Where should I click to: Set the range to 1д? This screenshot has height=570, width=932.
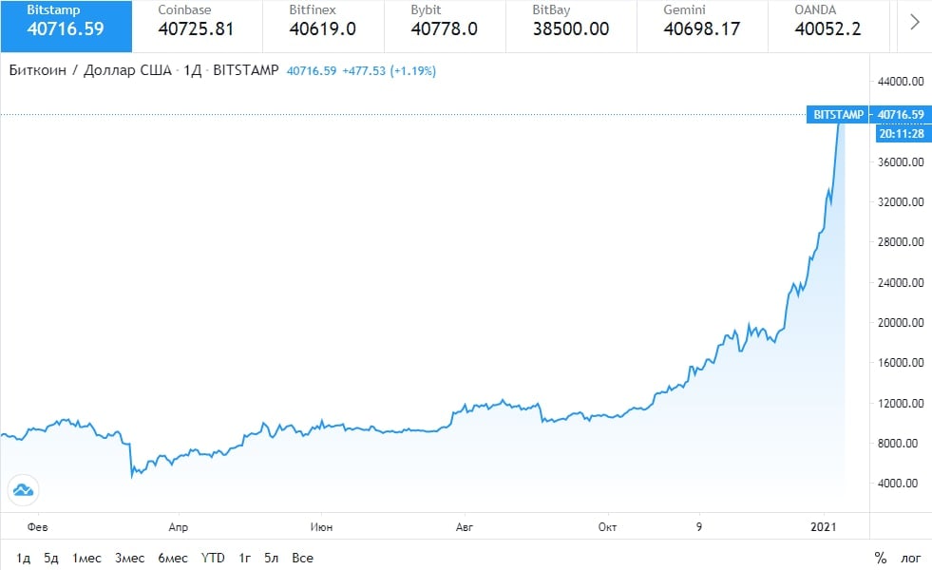(24, 558)
